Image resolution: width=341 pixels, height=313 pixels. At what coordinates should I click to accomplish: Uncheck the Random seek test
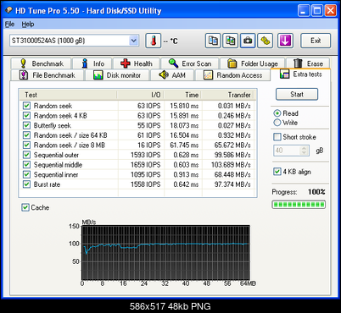[x=26, y=106]
